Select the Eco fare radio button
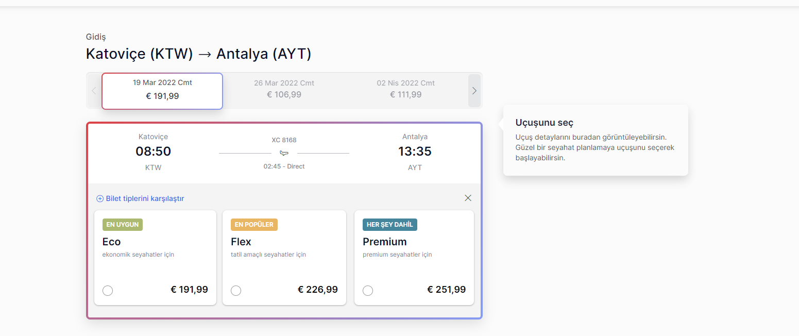 (108, 291)
